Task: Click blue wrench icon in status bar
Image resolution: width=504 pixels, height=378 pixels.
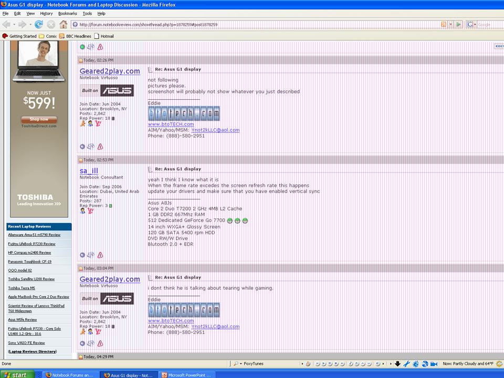Action: pyautogui.click(x=406, y=363)
